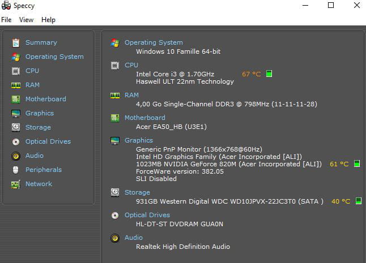
Task: Click the Optical Drives heading in main panel
Action: click(147, 215)
